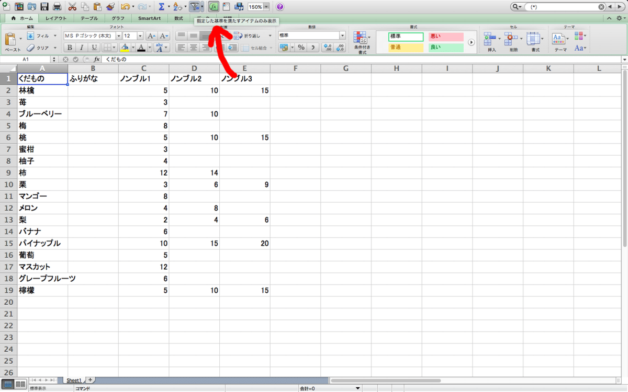The width and height of the screenshot is (628, 392).
Task: Click the New workbook icon
Action: pos(6,7)
